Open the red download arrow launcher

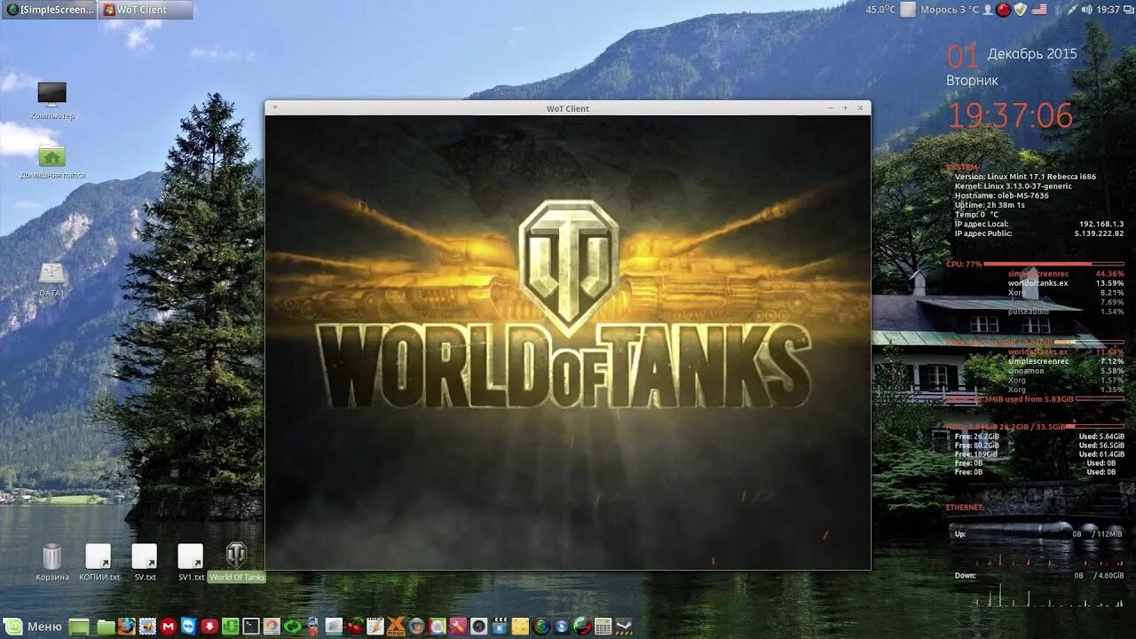pos(209,627)
